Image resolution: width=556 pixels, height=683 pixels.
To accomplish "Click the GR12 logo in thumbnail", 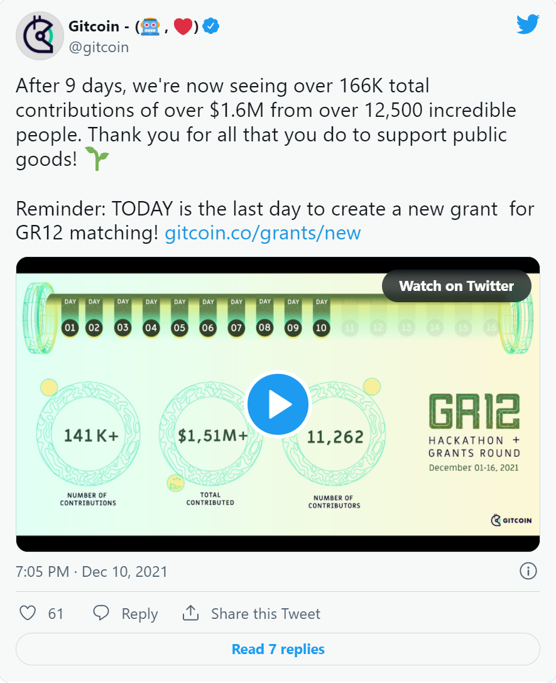I will pyautogui.click(x=474, y=411).
